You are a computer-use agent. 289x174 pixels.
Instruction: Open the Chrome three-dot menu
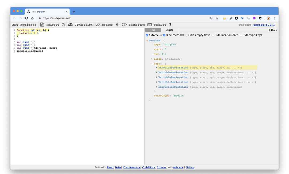point(275,18)
